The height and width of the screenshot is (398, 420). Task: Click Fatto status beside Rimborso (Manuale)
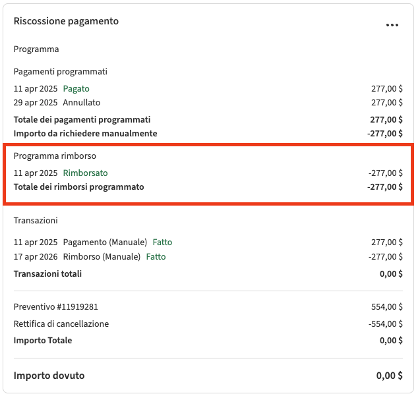pyautogui.click(x=156, y=256)
